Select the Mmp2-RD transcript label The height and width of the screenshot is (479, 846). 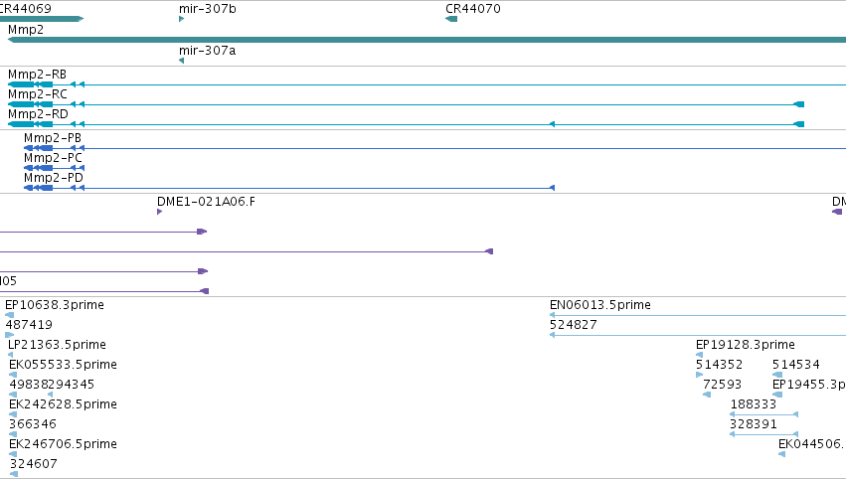tap(39, 114)
